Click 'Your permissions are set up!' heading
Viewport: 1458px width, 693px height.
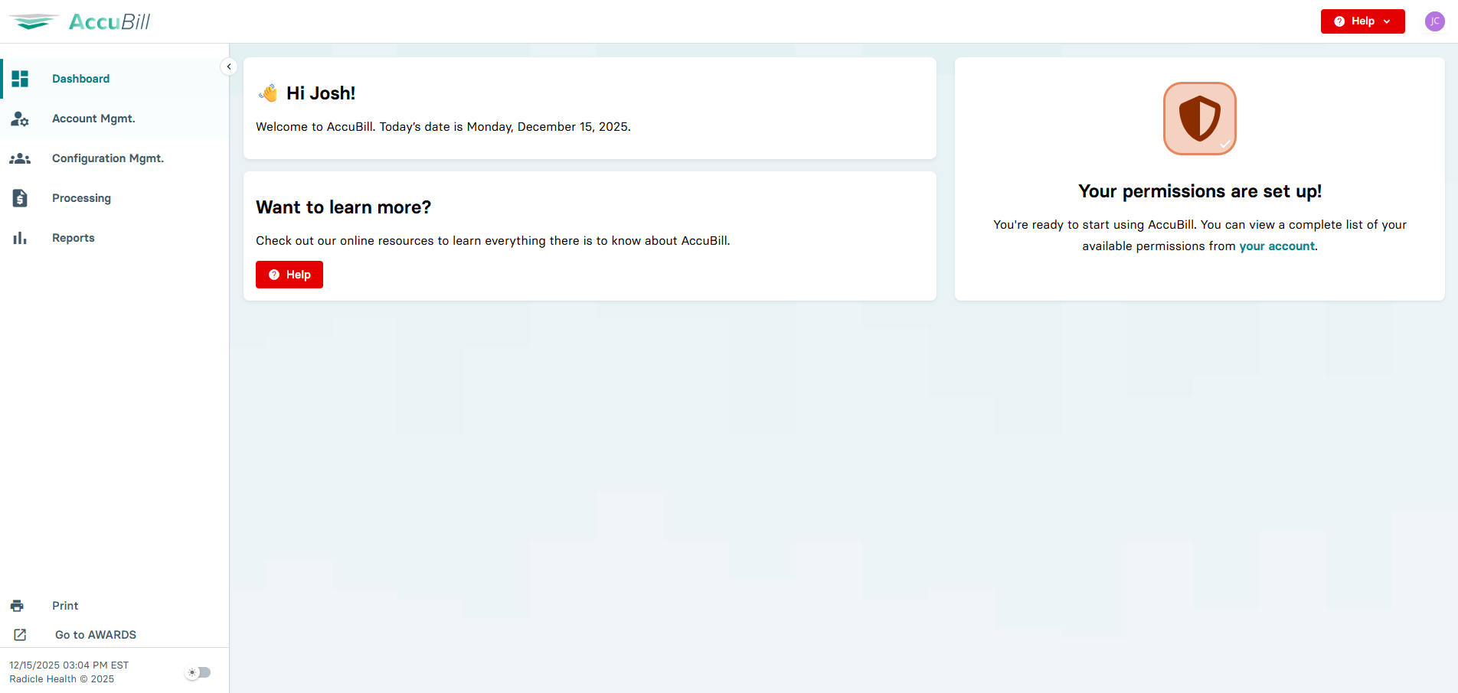[1200, 191]
